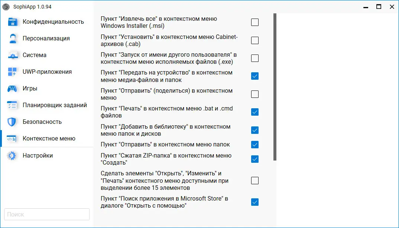
Task: Uncheck 'Печать' for .bat and .cmd files
Action: [x=254, y=112]
